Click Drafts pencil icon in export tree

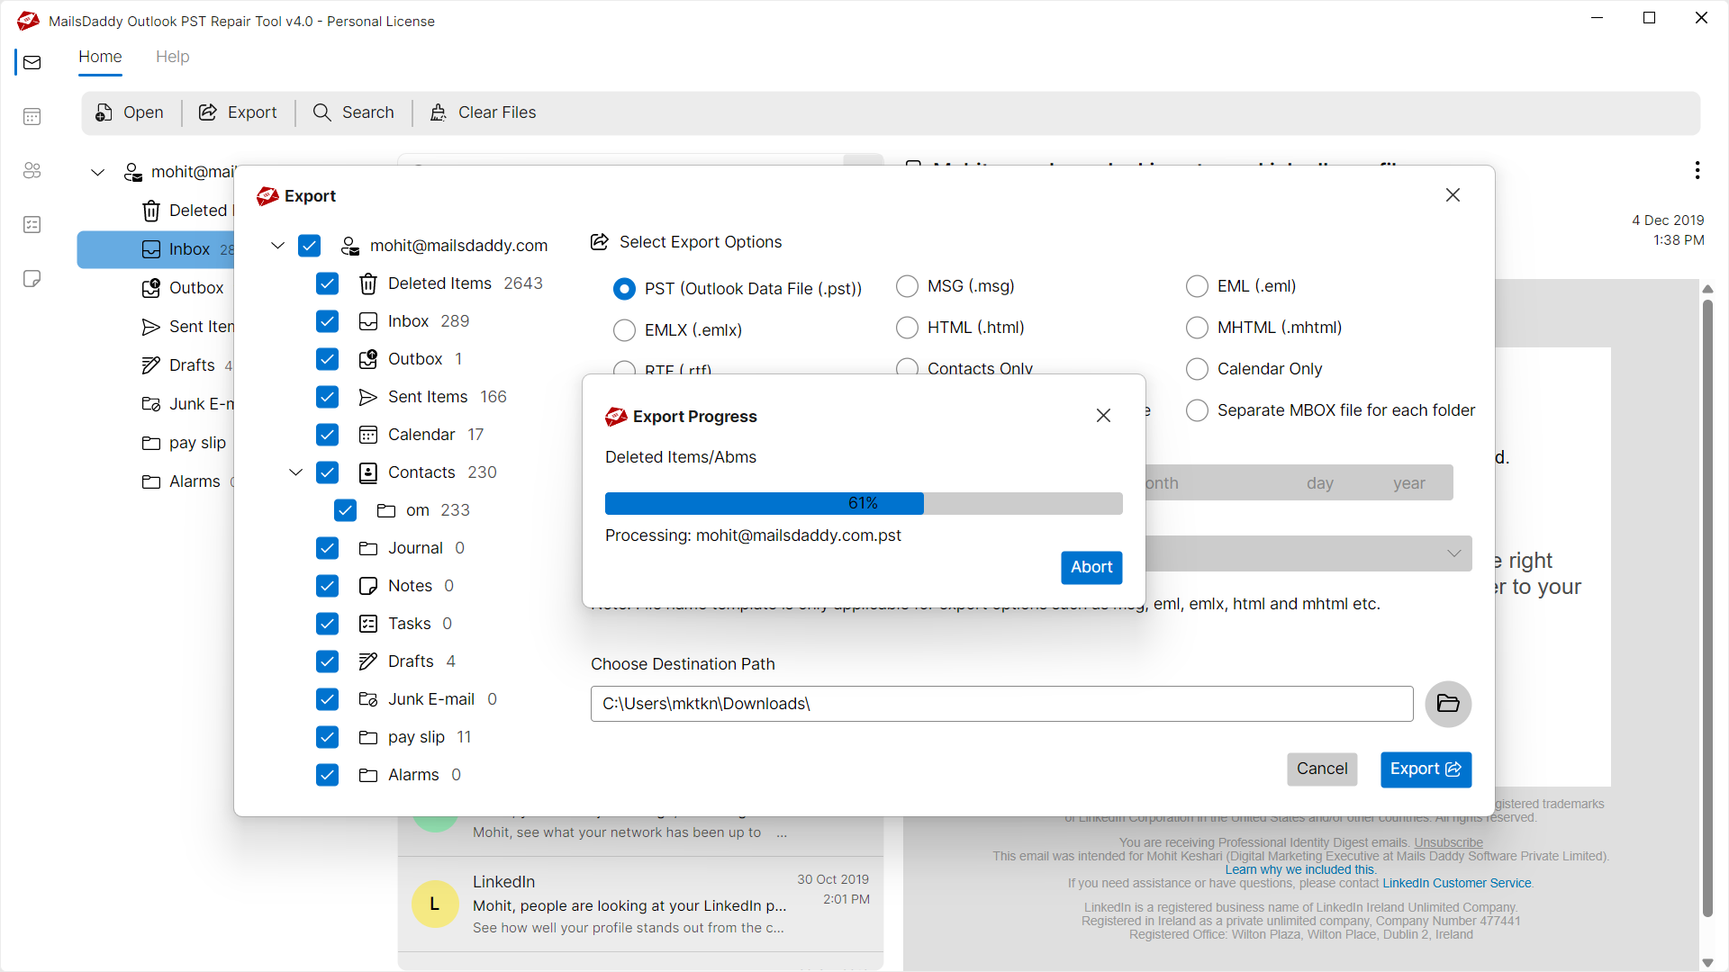tap(368, 661)
